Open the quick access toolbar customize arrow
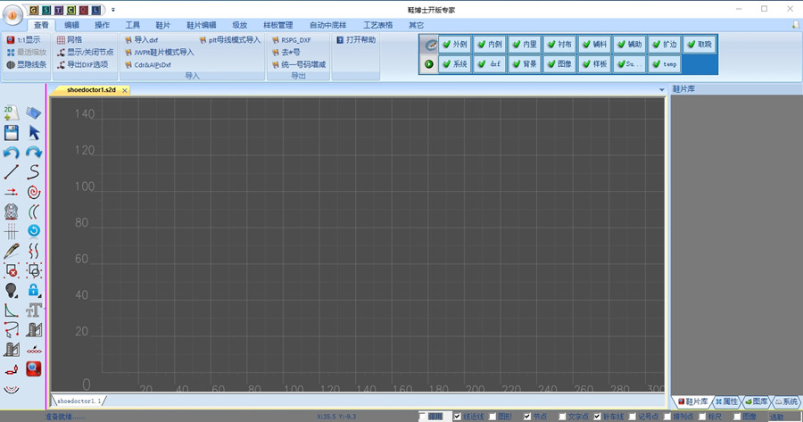 click(x=113, y=10)
